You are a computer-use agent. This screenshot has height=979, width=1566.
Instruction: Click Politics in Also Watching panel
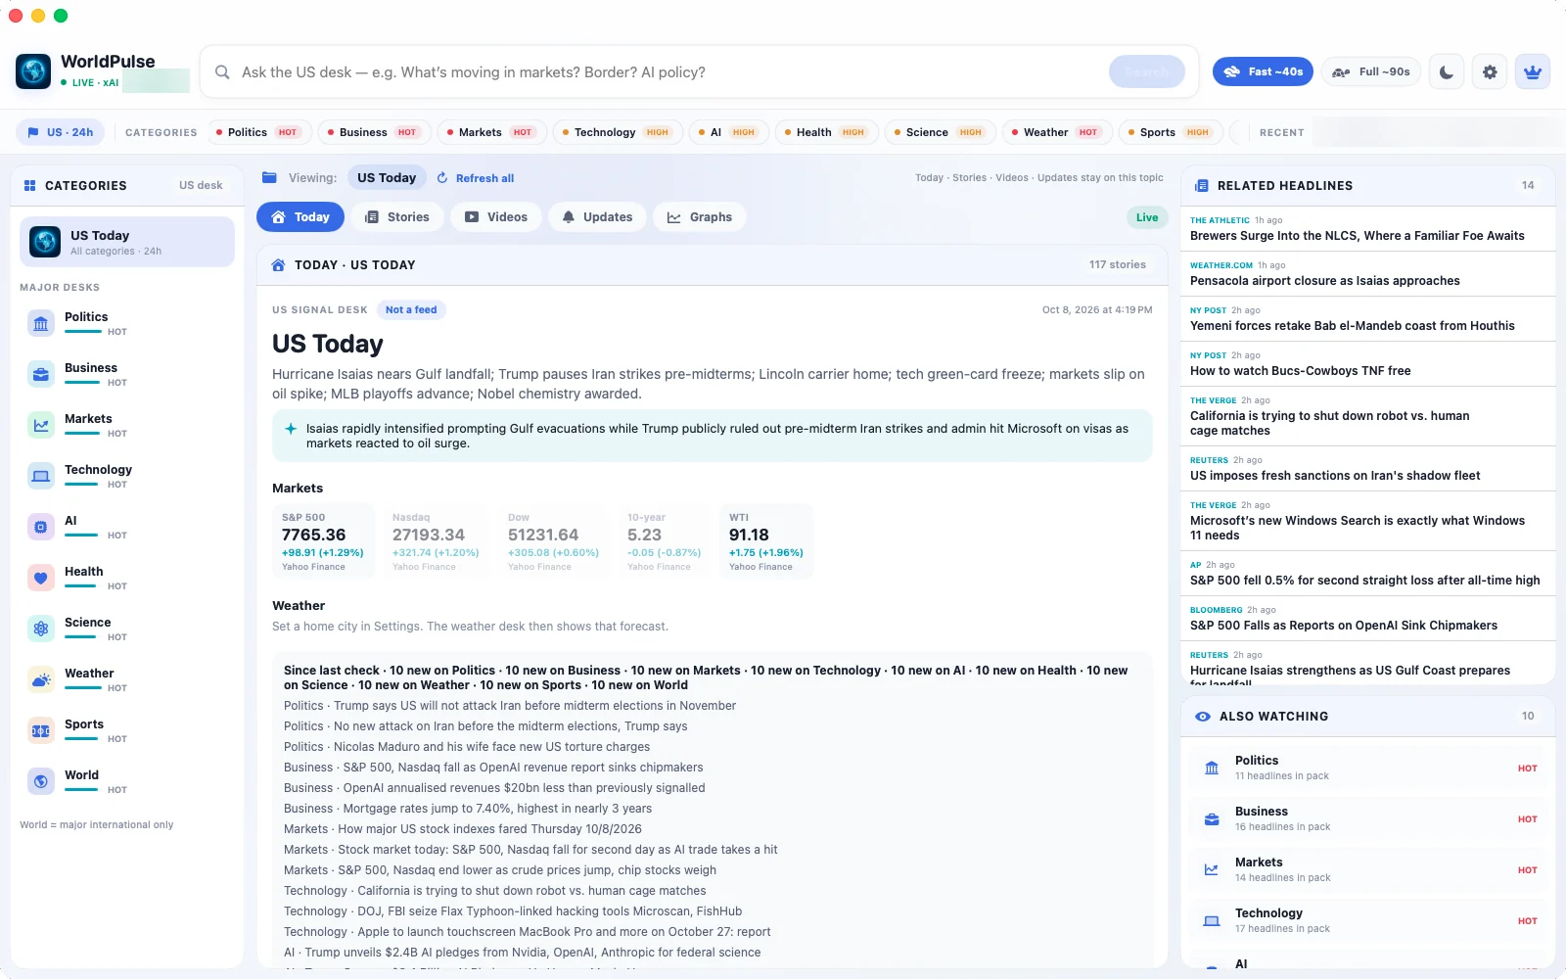(x=1368, y=768)
